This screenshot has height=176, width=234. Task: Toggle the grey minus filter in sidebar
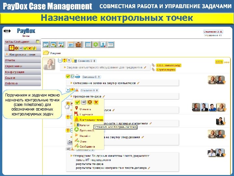coord(21,48)
